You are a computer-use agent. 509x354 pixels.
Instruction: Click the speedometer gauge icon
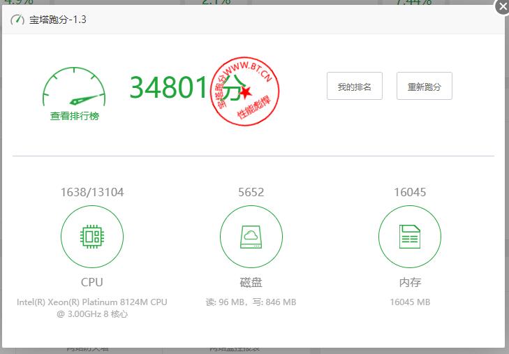pyautogui.click(x=74, y=87)
